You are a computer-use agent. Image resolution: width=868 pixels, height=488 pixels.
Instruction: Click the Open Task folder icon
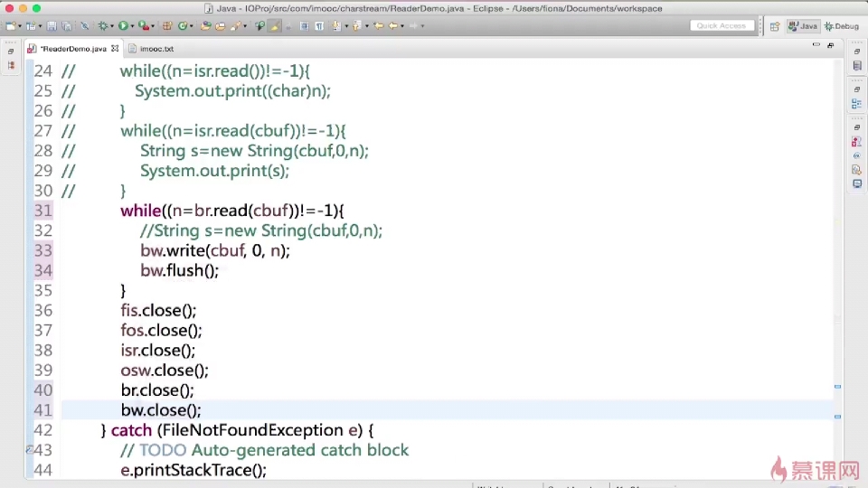(221, 26)
